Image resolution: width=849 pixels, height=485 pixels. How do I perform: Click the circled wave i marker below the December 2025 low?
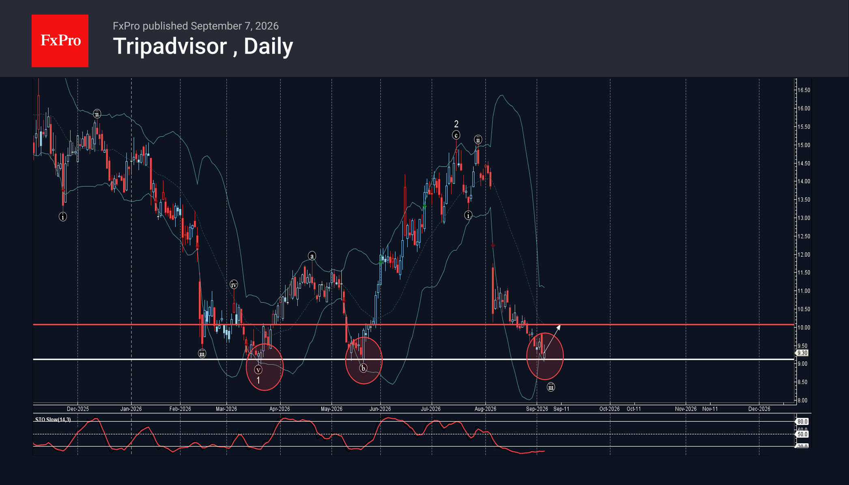tap(62, 217)
